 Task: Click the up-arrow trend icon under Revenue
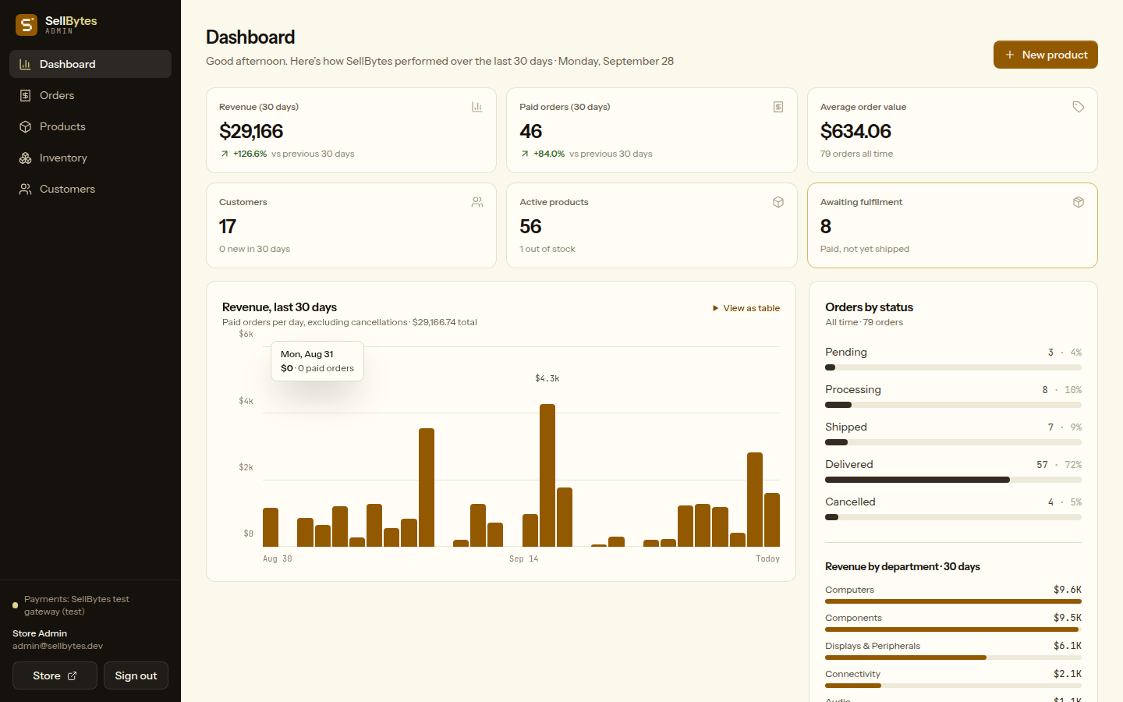pos(225,154)
